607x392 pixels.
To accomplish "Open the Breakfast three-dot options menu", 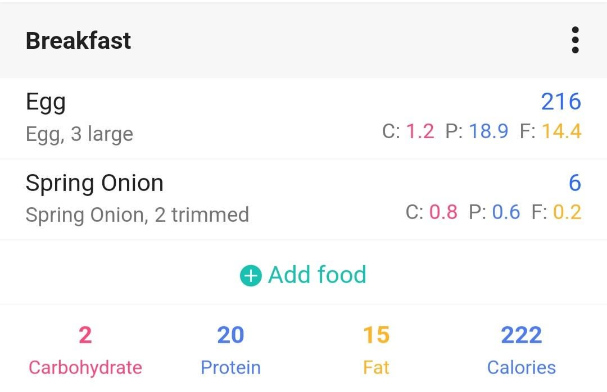I will (x=576, y=40).
